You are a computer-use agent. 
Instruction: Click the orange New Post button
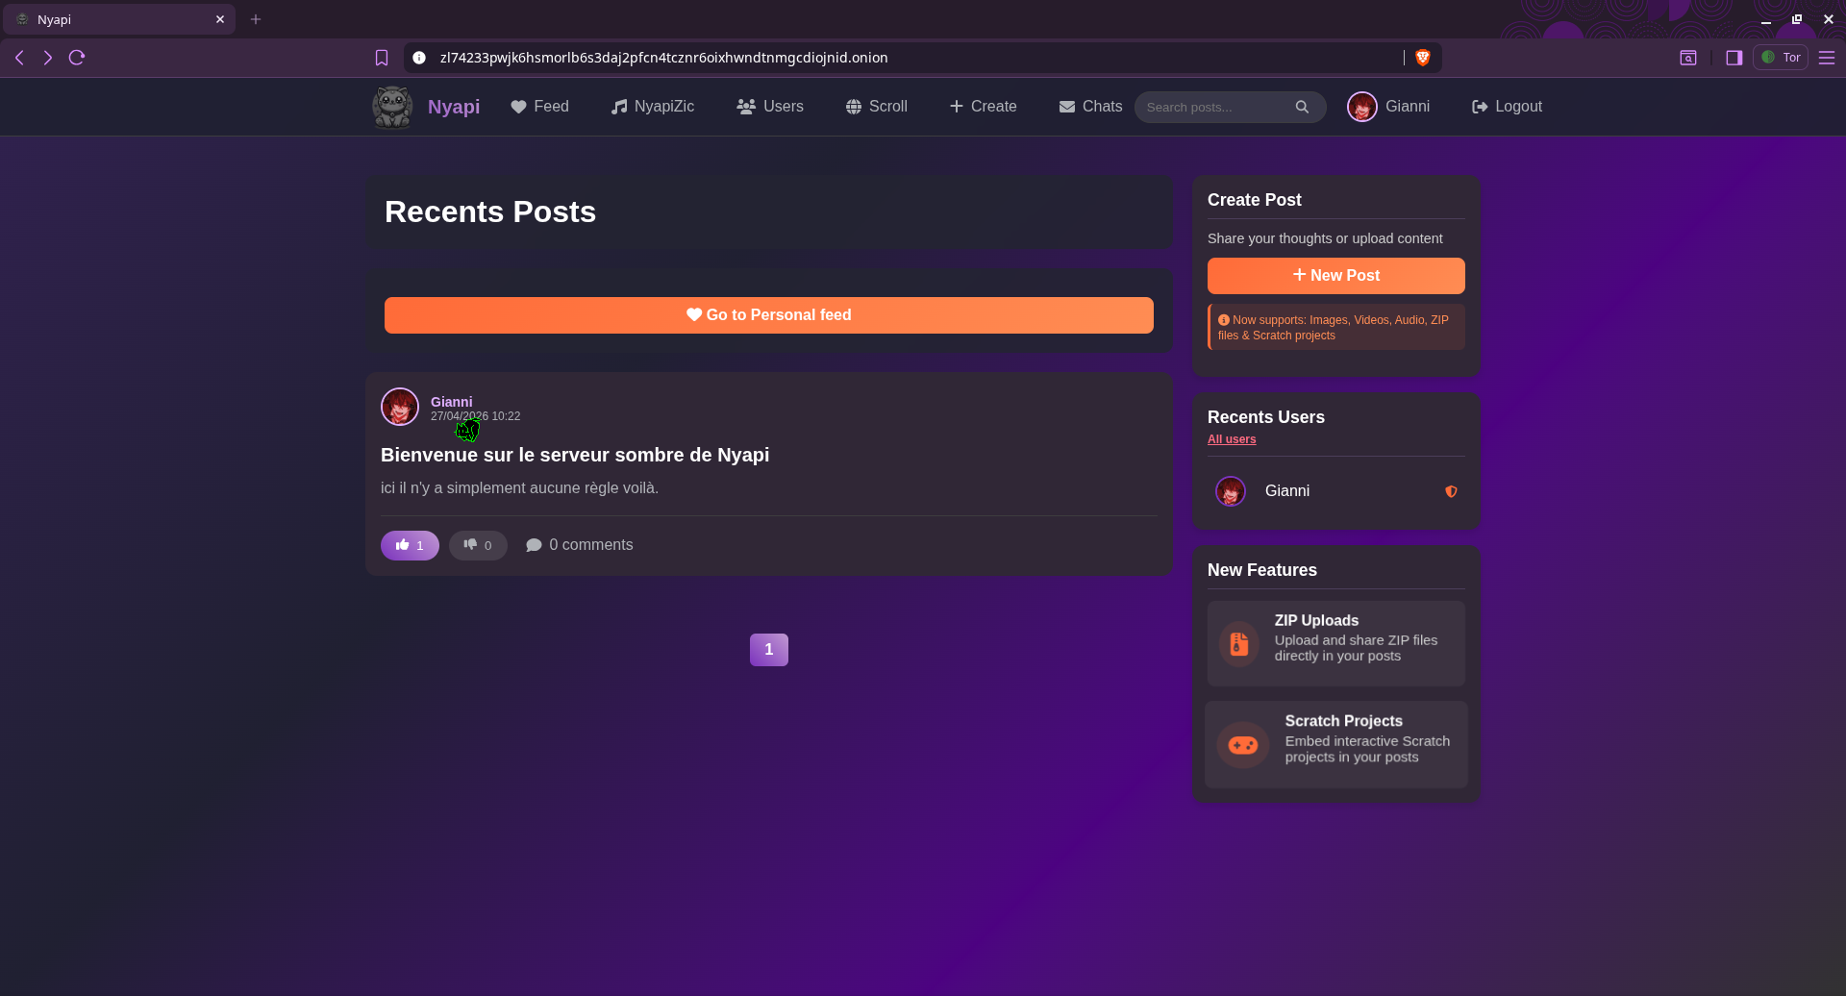point(1336,276)
